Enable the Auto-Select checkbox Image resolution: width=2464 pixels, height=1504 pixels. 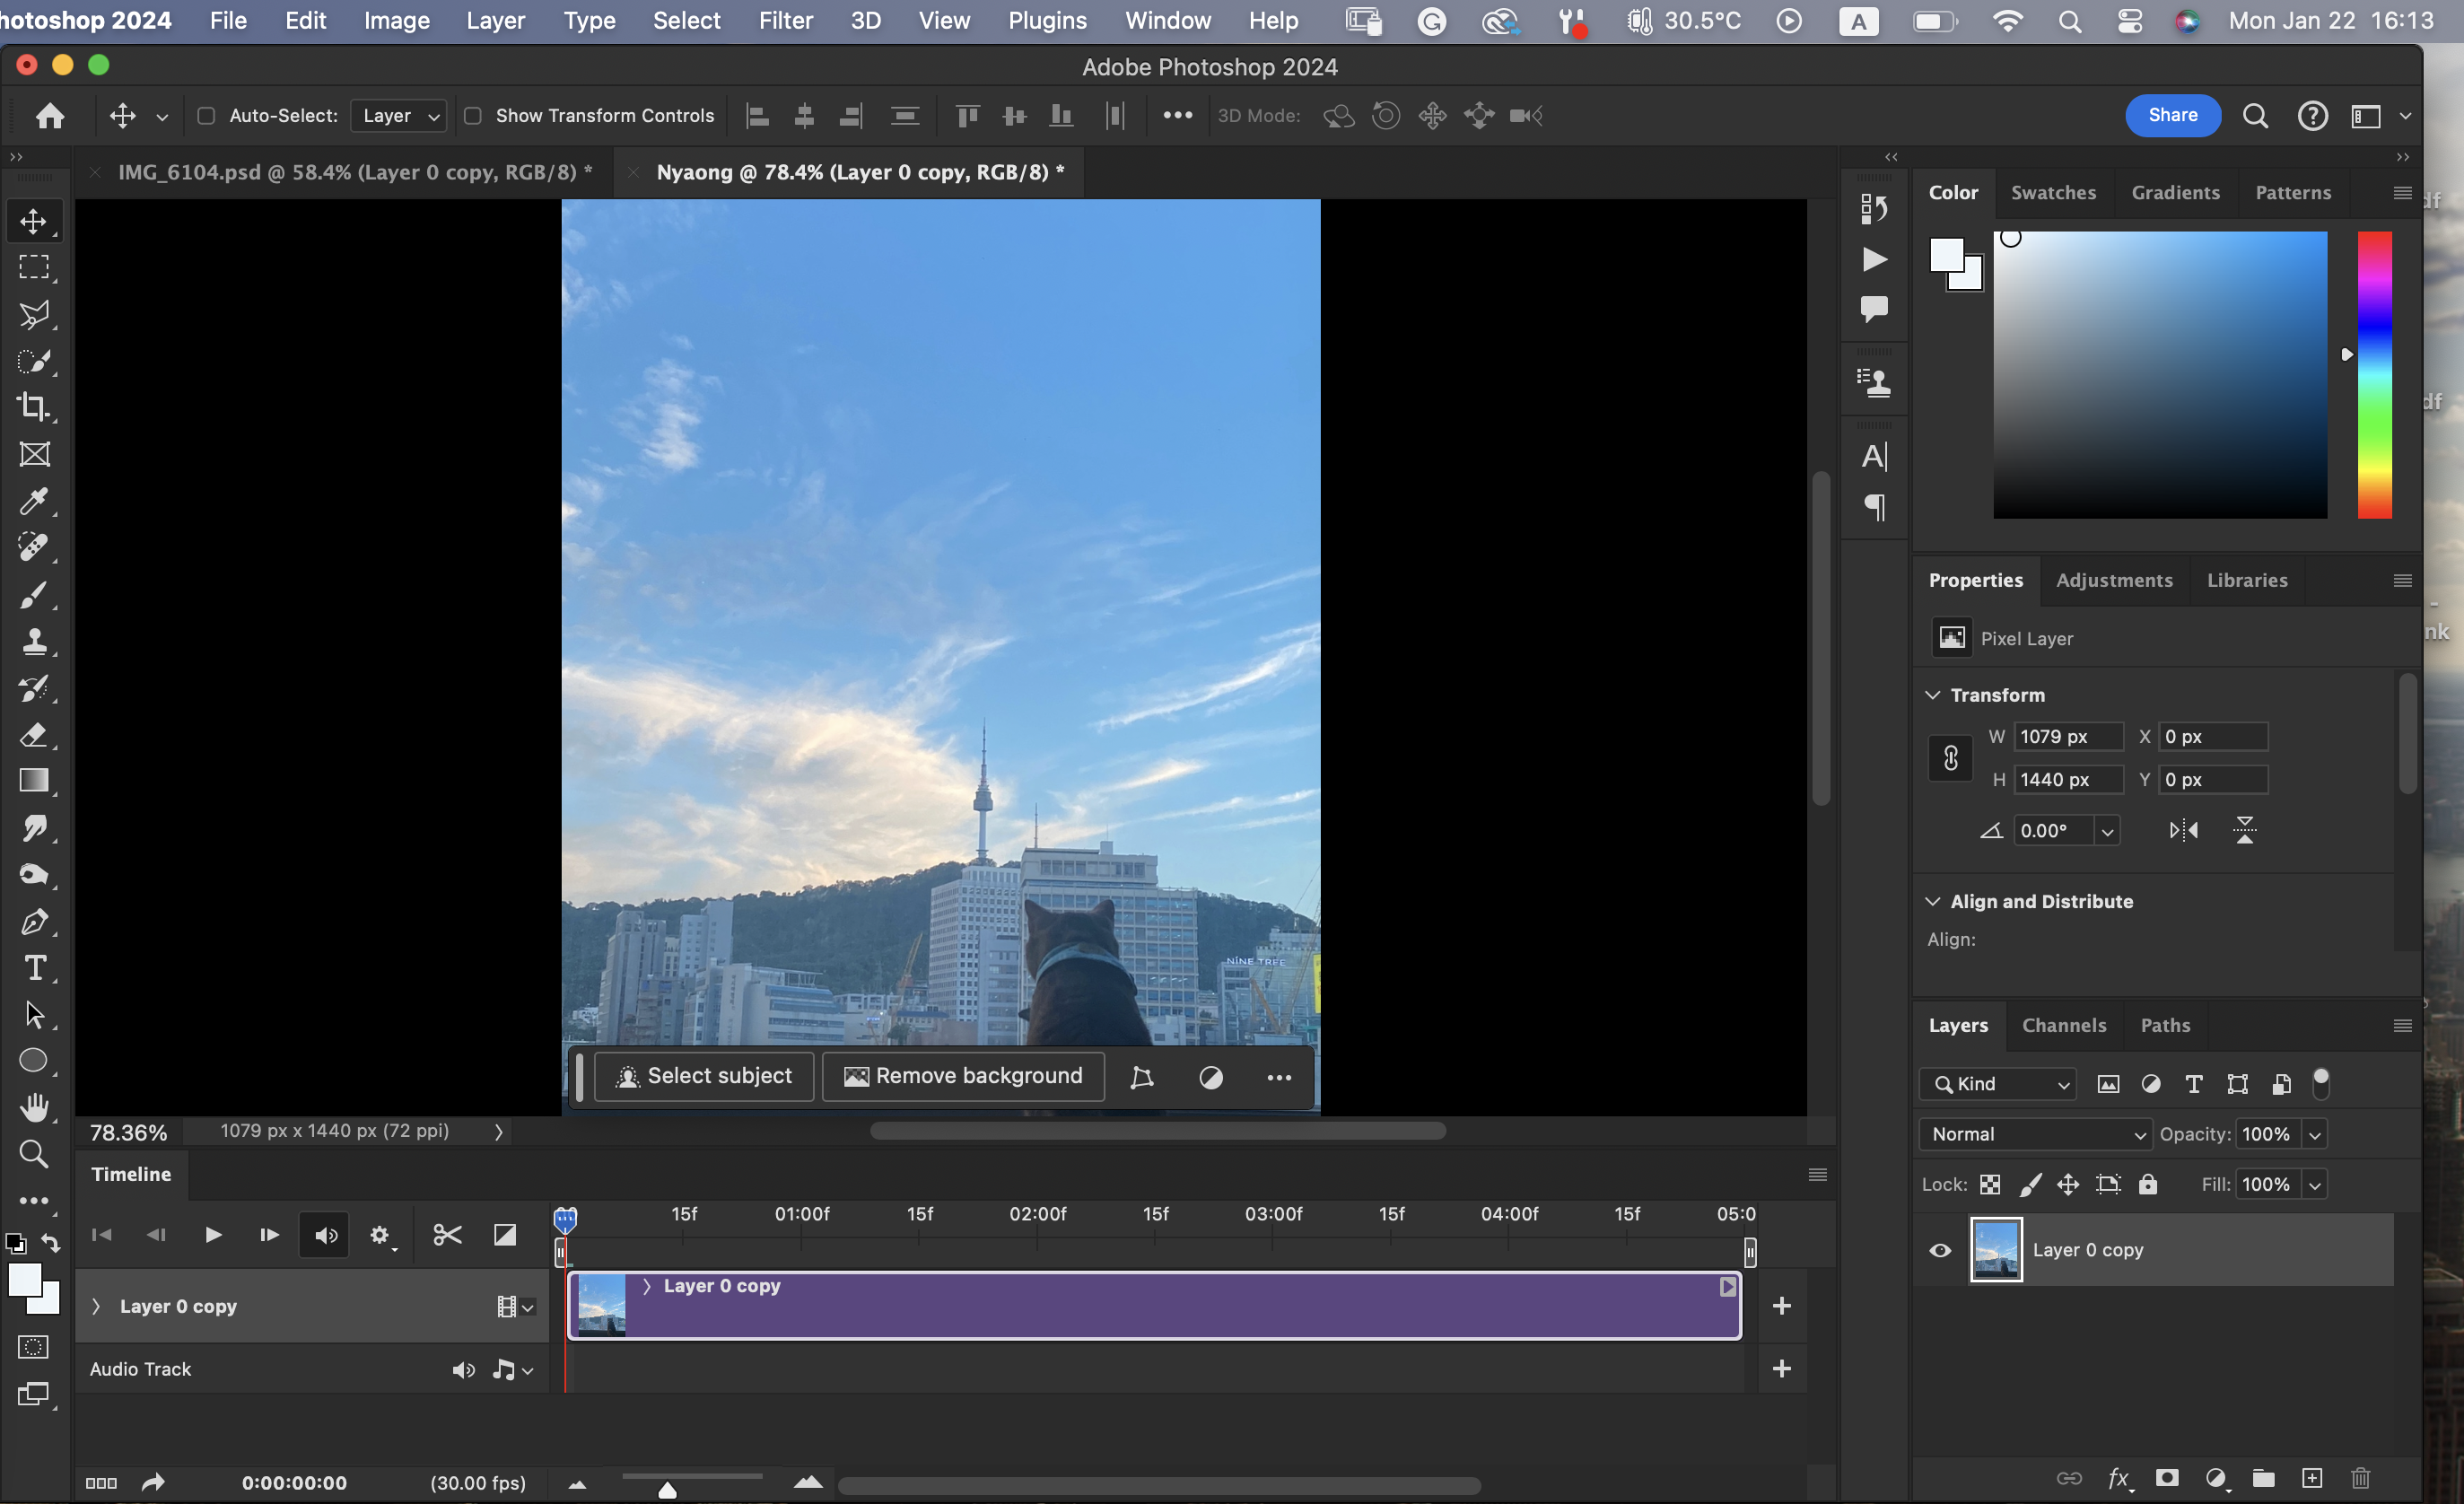(x=206, y=116)
